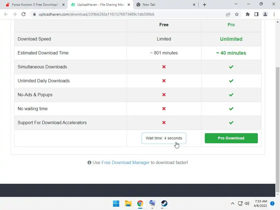Viewport: 280px width, 210px height.
Task: Reload the UploadHaven page
Action: 24,14
